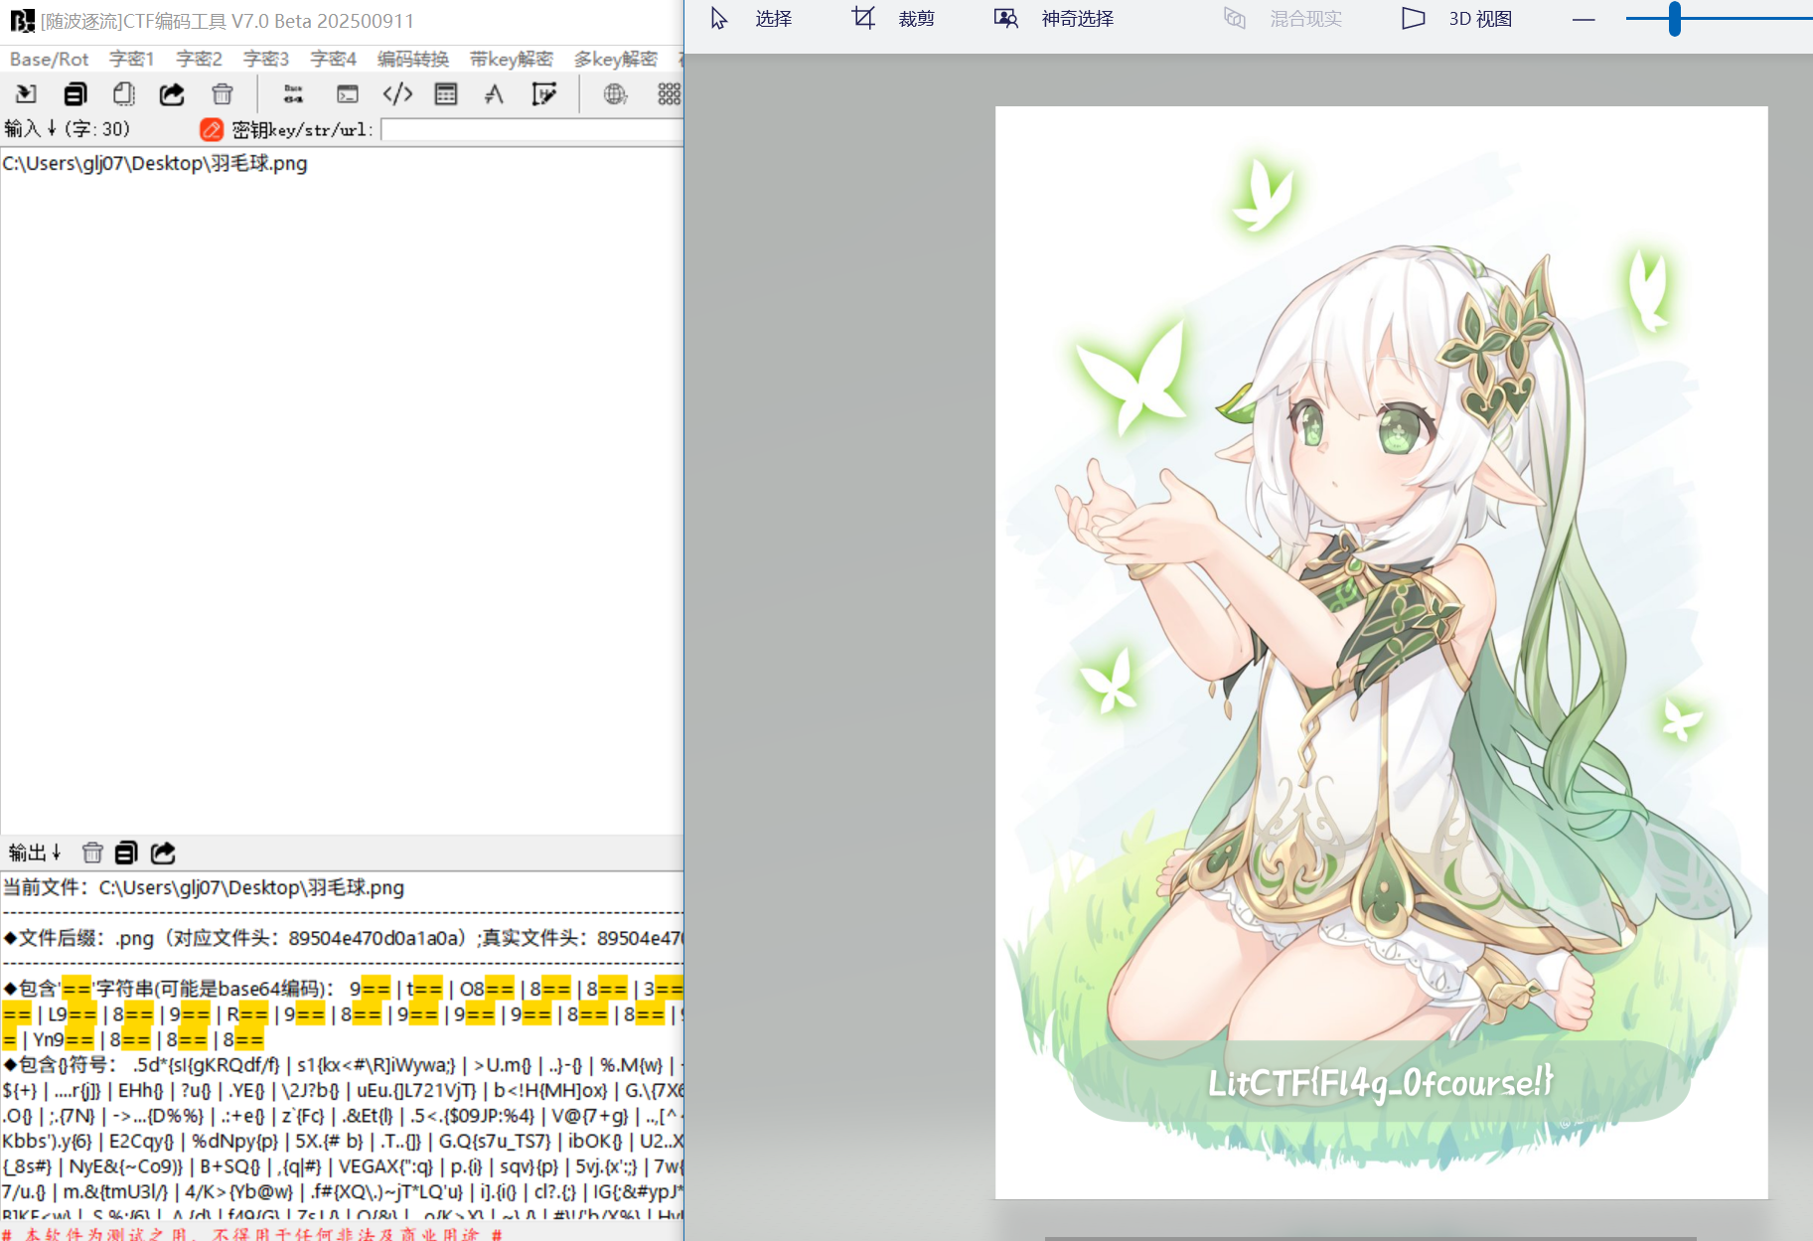Open the terminal console icon

[347, 94]
